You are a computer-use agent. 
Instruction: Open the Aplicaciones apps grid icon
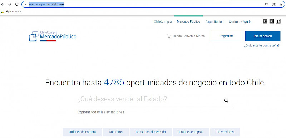3,11
